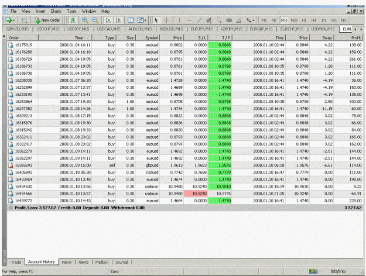The image size is (366, 276).
Task: Open the News terminal tab
Action: click(x=67, y=262)
